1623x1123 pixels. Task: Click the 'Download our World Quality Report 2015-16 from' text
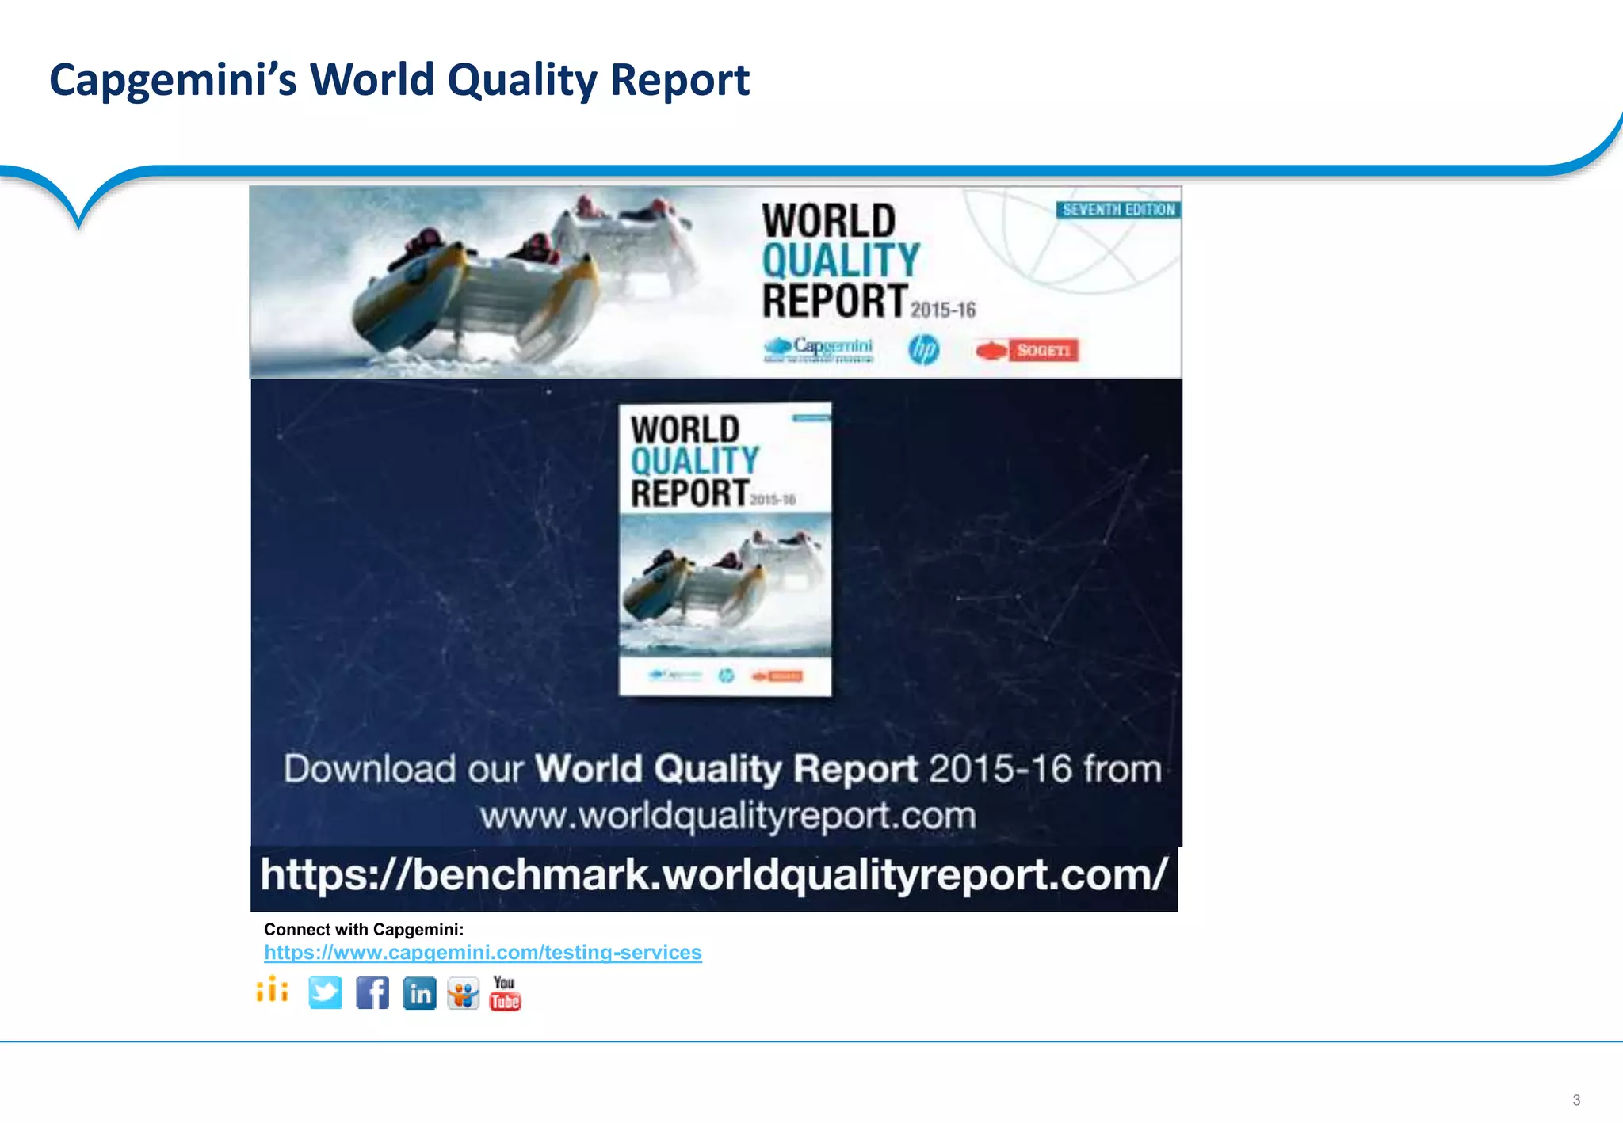coord(723,769)
